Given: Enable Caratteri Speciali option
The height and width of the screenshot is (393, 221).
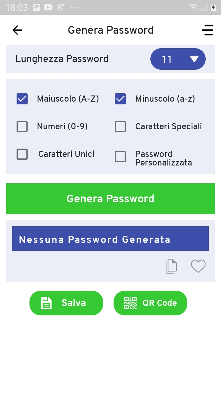Looking at the screenshot, I should click(x=120, y=126).
